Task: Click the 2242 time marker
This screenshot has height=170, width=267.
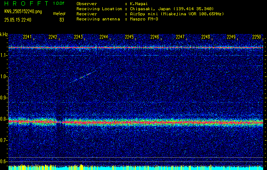Action: (x=53, y=37)
